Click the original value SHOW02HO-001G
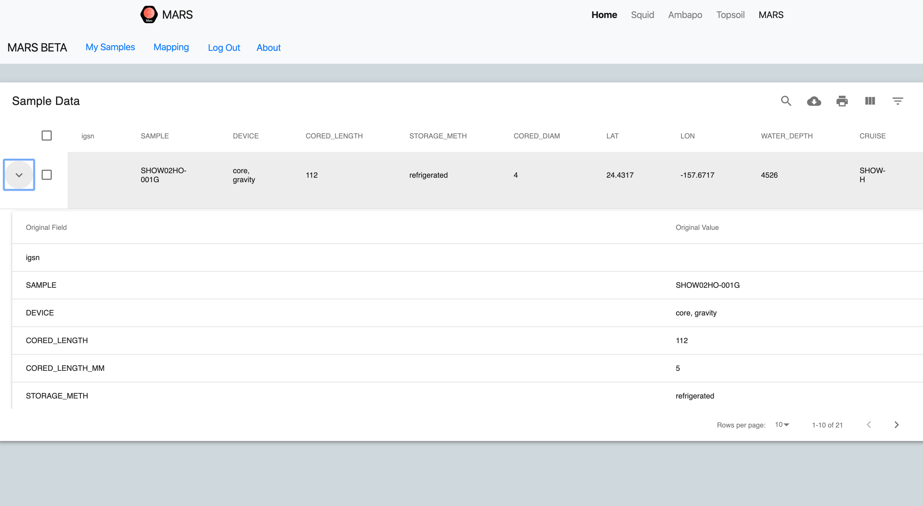This screenshot has width=923, height=506. click(x=707, y=285)
